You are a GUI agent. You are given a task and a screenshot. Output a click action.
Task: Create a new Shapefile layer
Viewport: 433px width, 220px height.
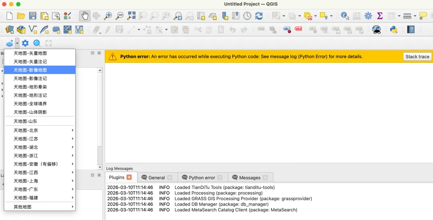tap(32, 30)
